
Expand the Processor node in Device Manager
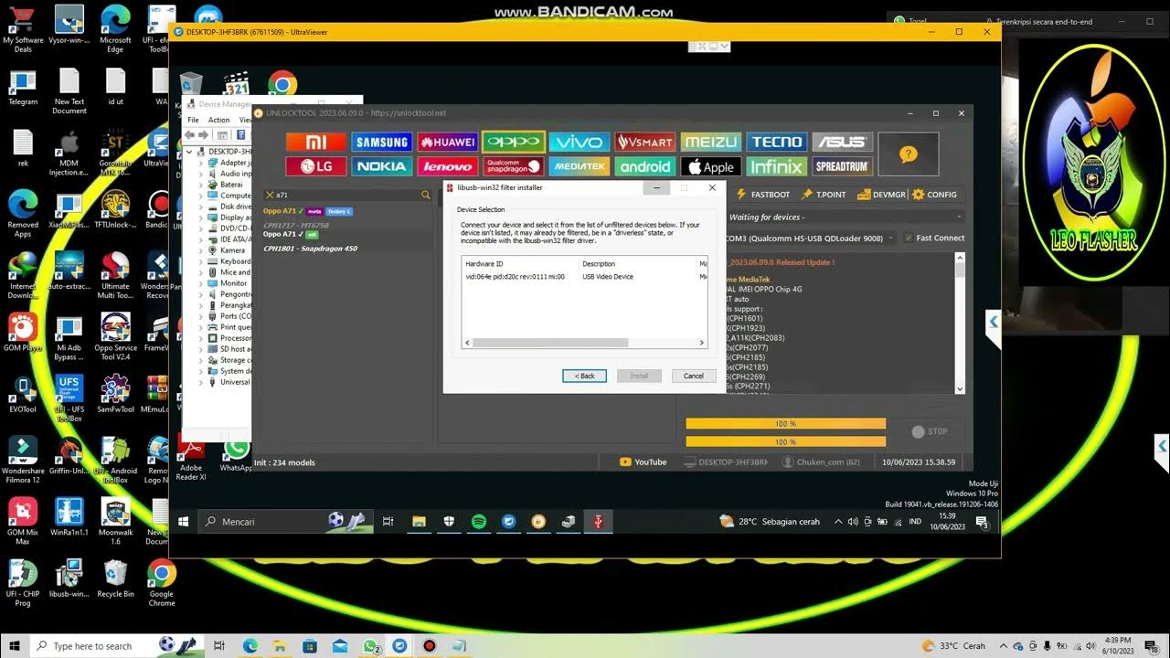[201, 338]
